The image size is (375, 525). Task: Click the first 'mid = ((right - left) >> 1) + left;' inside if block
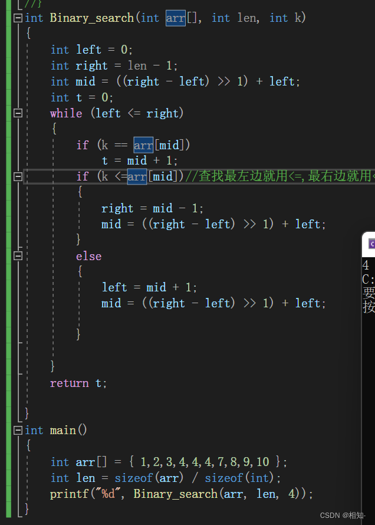click(x=213, y=224)
